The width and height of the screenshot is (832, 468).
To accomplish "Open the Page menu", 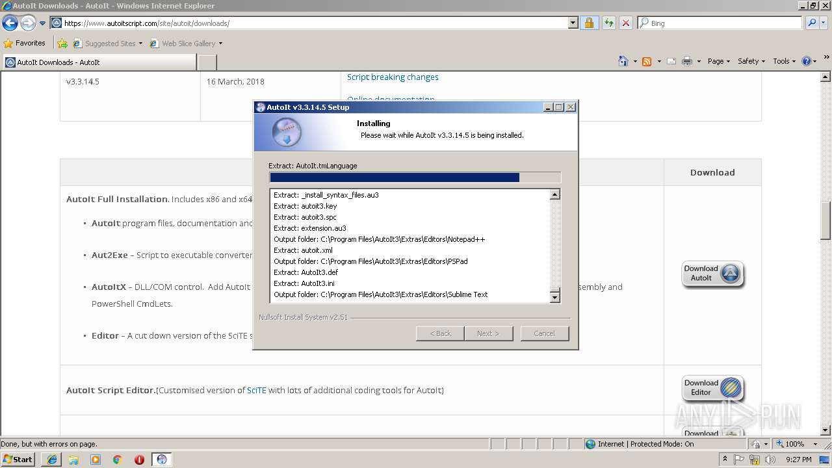I will 719,61.
